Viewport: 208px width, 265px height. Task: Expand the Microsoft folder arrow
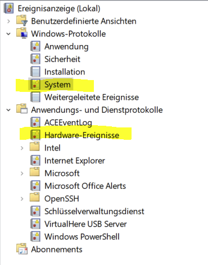click(22, 174)
